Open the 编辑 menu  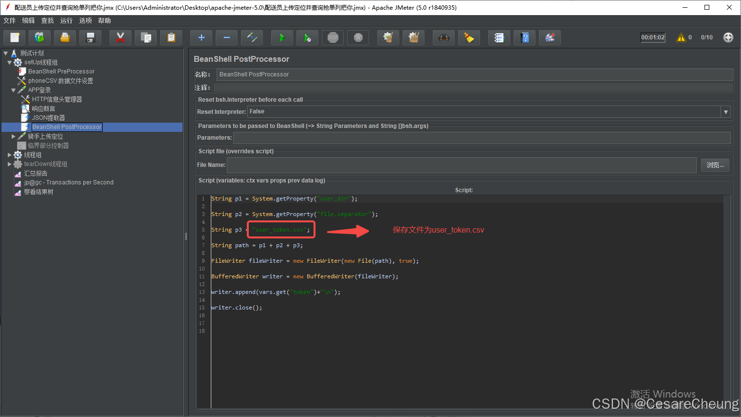(29, 20)
